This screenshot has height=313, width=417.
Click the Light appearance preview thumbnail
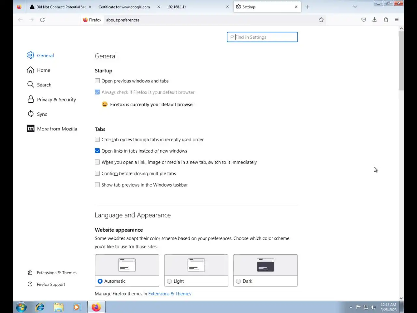[196, 265]
